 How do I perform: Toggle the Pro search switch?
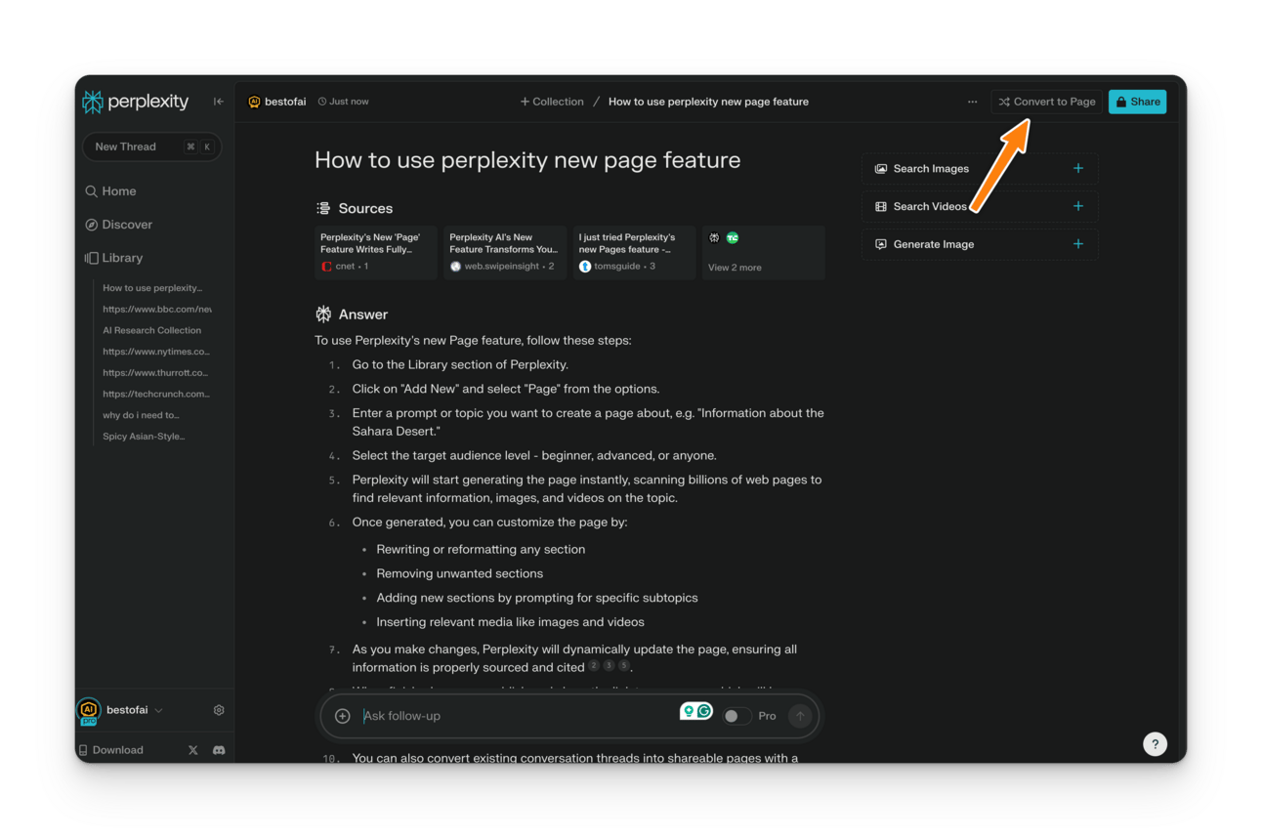tap(736, 716)
